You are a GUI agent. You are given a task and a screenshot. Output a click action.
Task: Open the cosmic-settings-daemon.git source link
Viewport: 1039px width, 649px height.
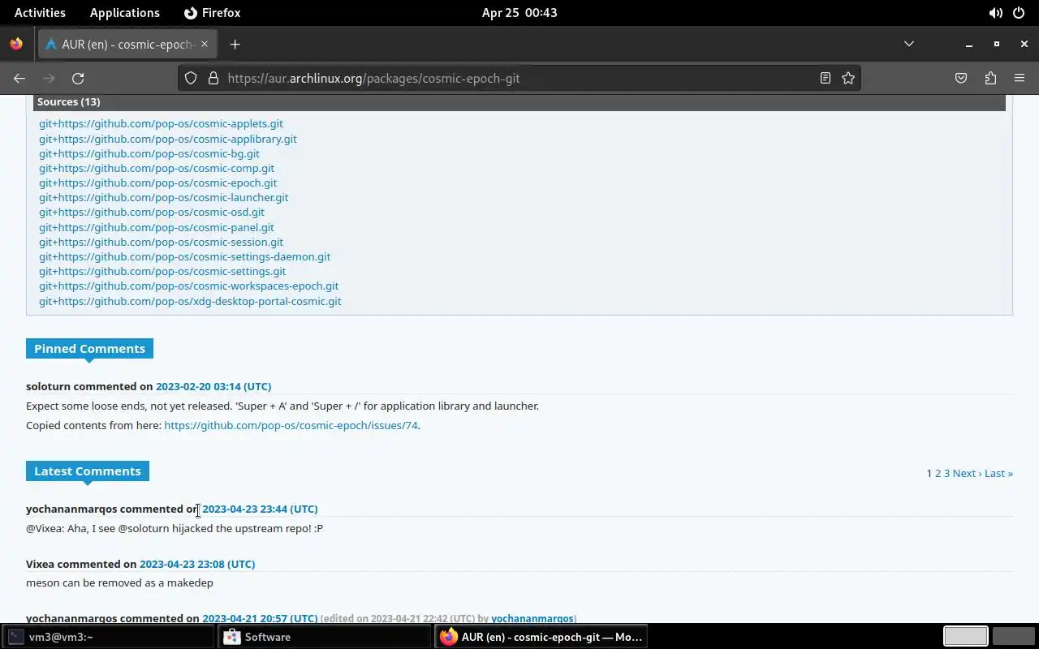click(x=184, y=256)
